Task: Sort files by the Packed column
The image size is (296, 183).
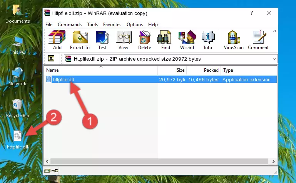Action: pyautogui.click(x=204, y=70)
